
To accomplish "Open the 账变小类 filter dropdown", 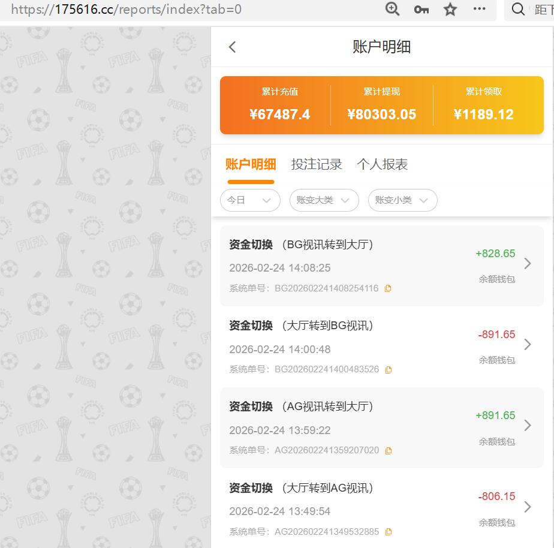I will [402, 200].
